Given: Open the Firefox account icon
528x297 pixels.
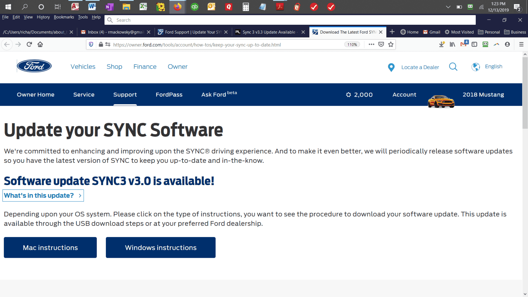Looking at the screenshot, I should [507, 44].
